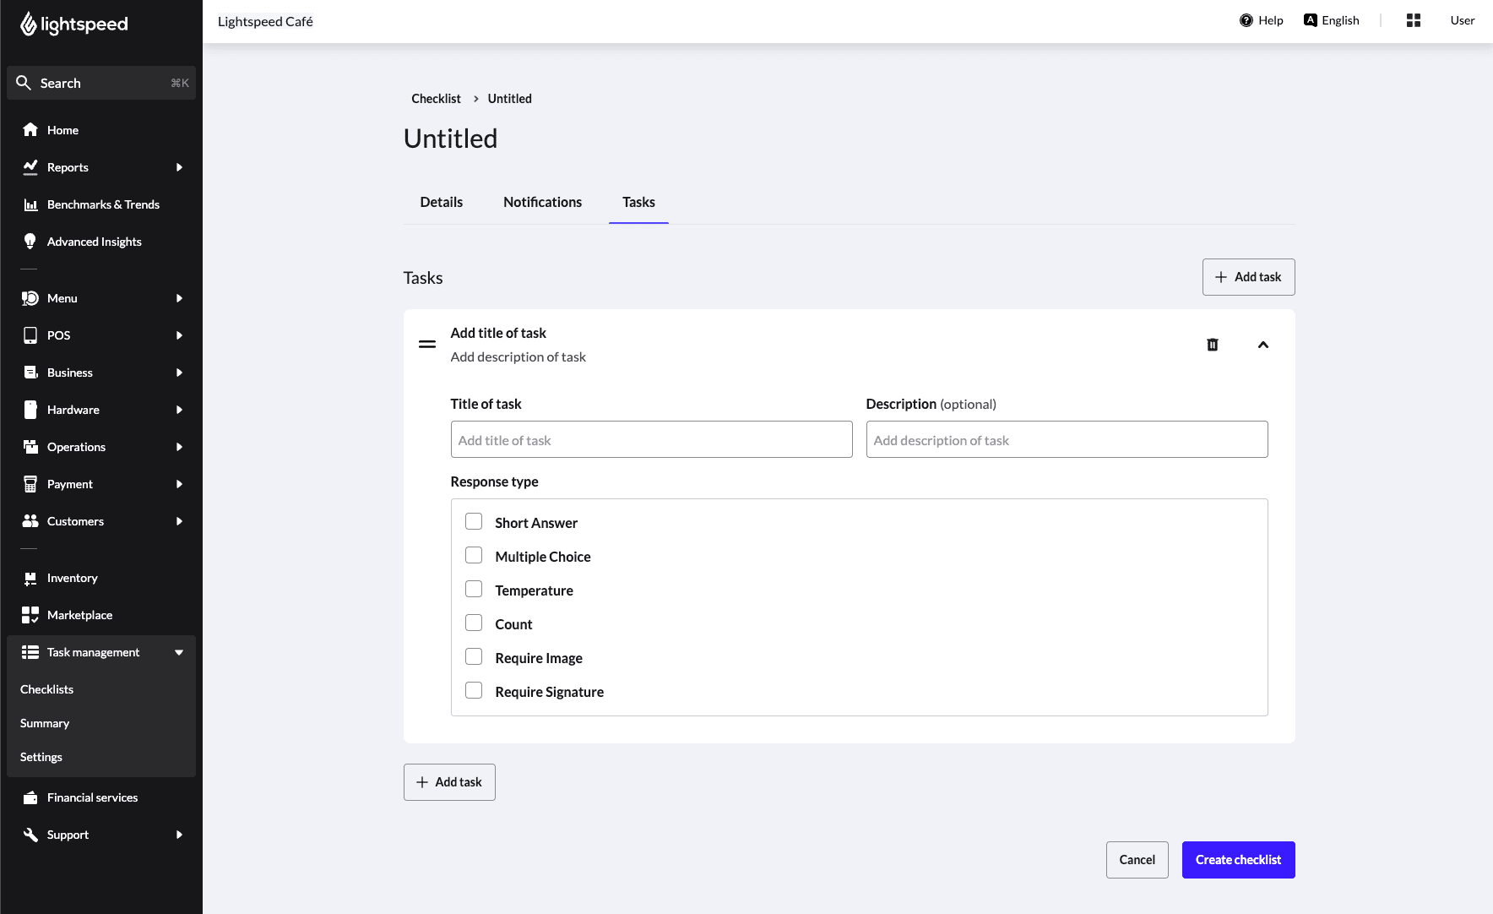Click the trash icon to delete task

pos(1212,345)
